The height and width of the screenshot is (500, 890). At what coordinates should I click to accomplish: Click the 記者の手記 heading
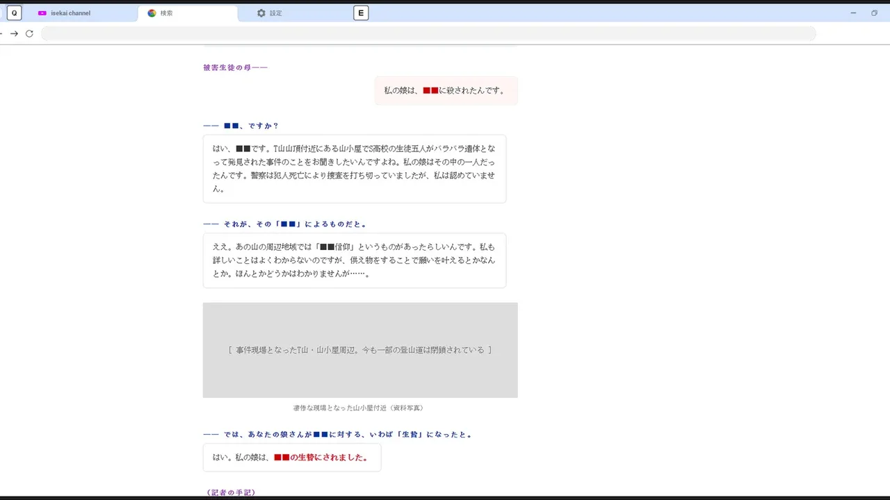tap(231, 492)
